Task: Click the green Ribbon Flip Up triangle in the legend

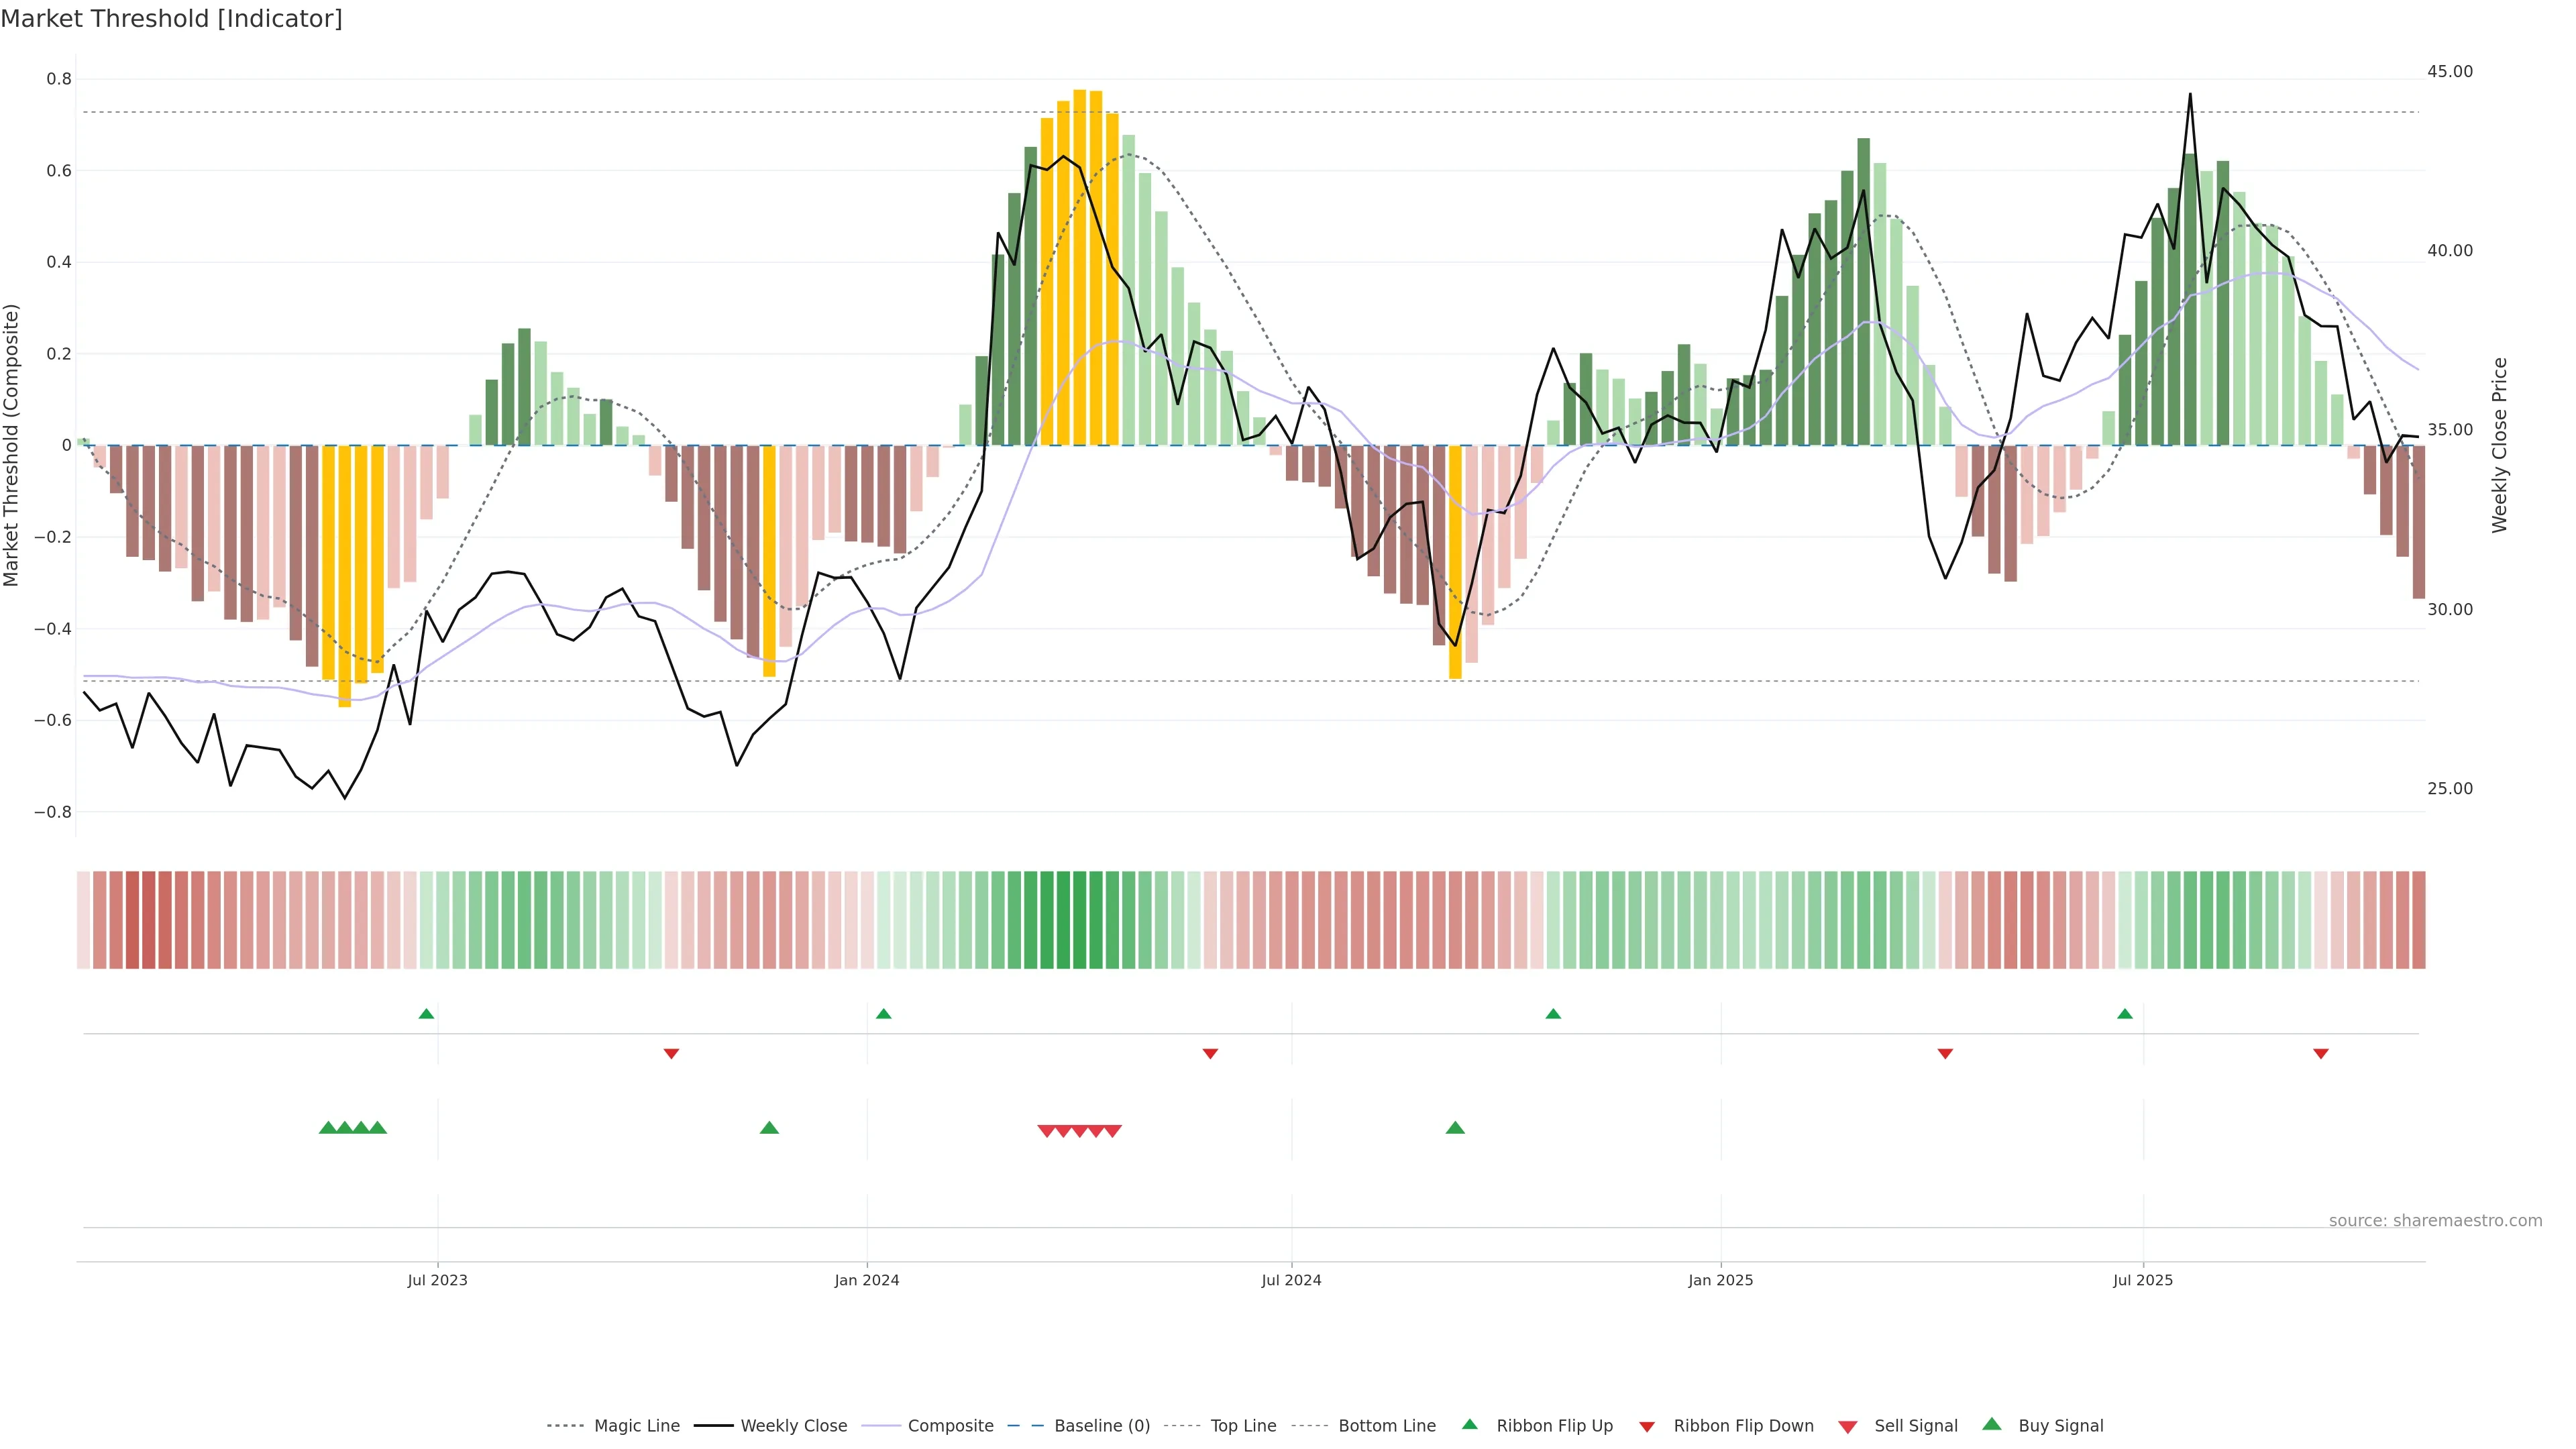Action: click(x=1469, y=1424)
